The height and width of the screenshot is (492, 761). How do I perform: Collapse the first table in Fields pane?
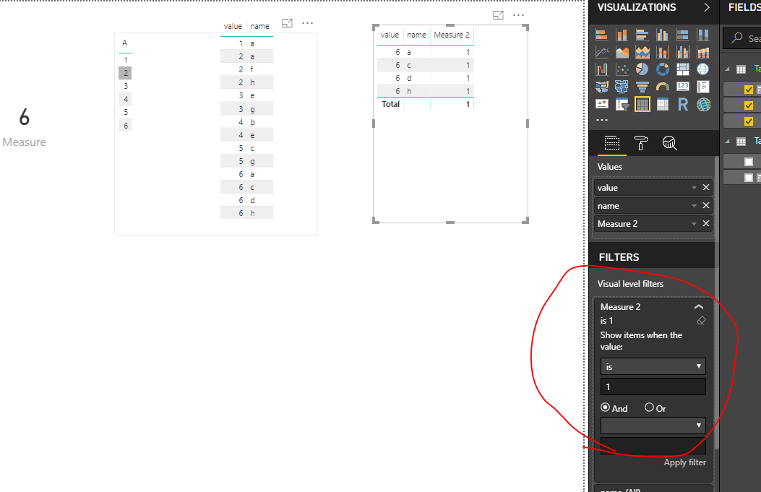728,69
